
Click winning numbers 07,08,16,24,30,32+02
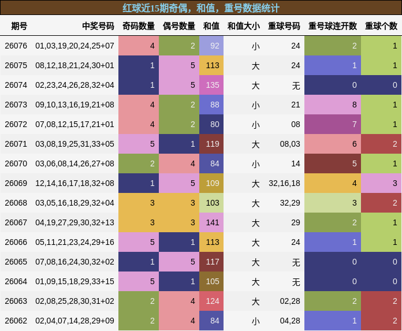(75, 262)
